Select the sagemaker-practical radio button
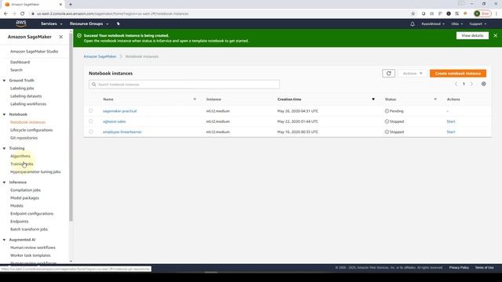Image resolution: width=502 pixels, height=282 pixels. pos(91,110)
